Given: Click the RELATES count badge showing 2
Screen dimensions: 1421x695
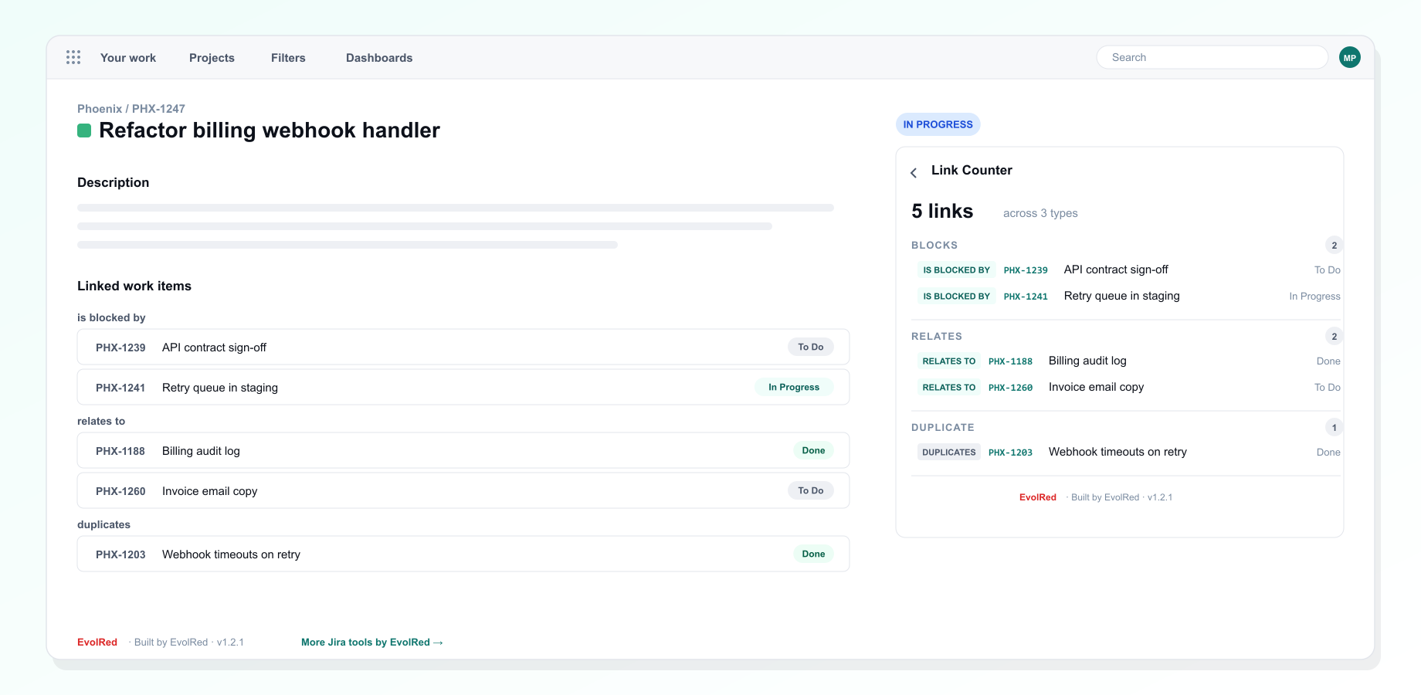Looking at the screenshot, I should pos(1334,337).
